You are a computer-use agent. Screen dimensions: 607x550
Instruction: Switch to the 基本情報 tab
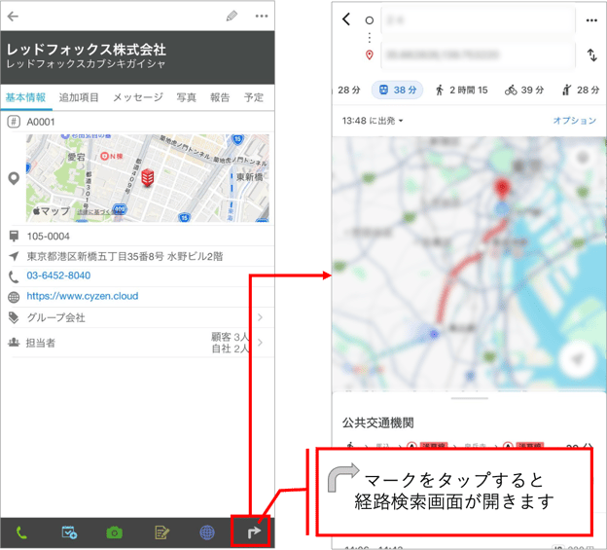[25, 97]
